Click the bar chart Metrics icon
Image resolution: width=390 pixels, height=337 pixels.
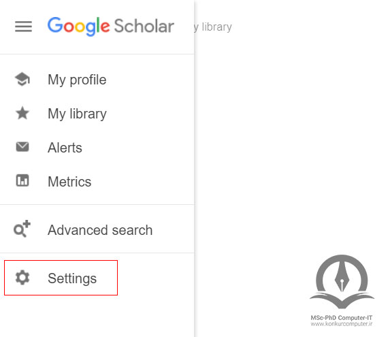tap(22, 180)
